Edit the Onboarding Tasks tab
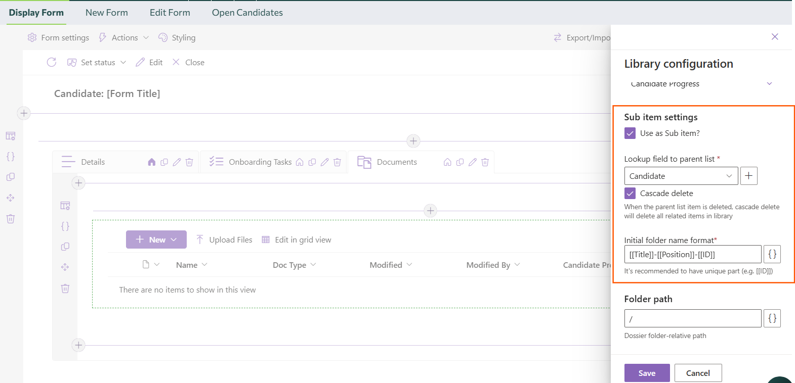Viewport: 795px width, 383px height. [x=324, y=162]
